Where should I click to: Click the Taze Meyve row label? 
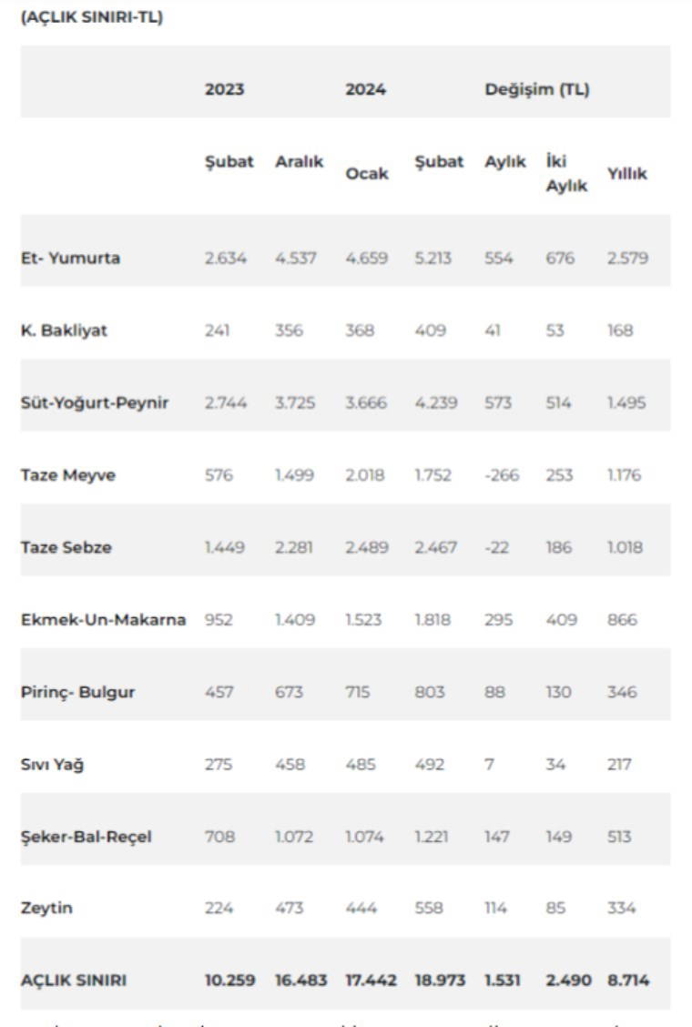point(68,475)
